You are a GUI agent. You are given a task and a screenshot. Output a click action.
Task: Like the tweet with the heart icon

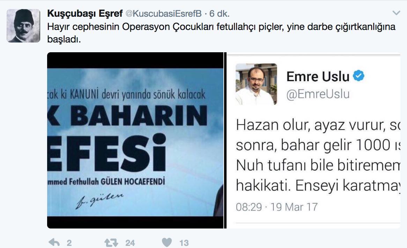click(x=167, y=242)
